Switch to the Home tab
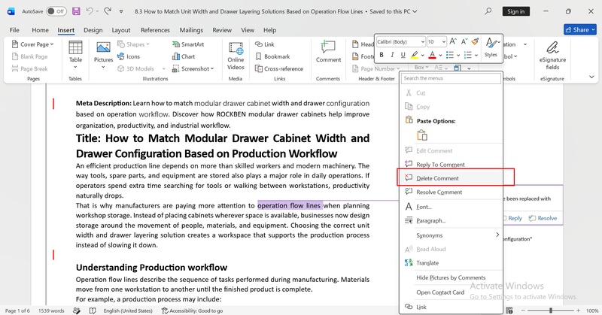This screenshot has width=602, height=315. [41, 30]
